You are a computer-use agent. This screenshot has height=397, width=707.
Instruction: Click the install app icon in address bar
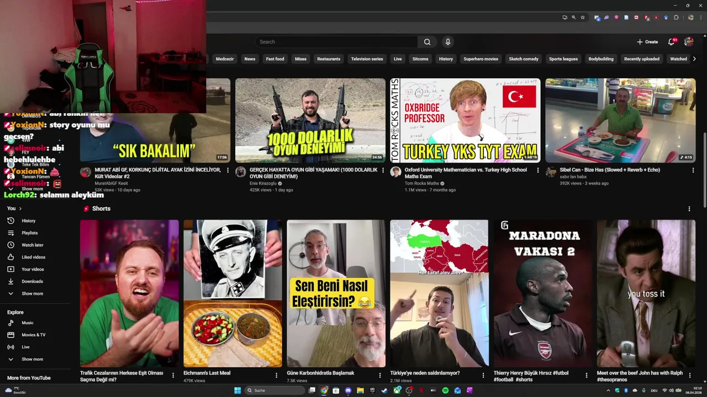point(565,18)
